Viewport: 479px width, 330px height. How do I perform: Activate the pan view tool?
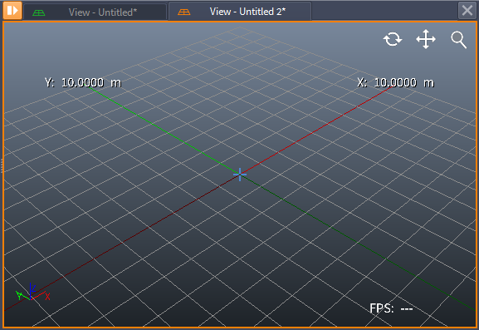pyautogui.click(x=426, y=39)
